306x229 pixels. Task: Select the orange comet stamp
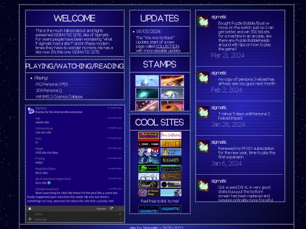tap(172, 81)
